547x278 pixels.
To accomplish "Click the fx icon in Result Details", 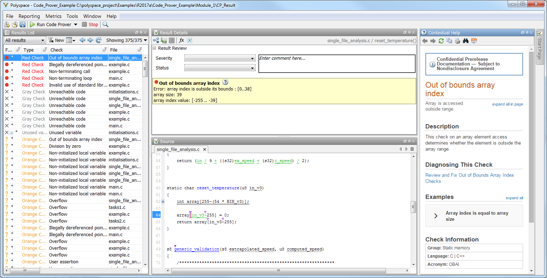I will point(181,40).
